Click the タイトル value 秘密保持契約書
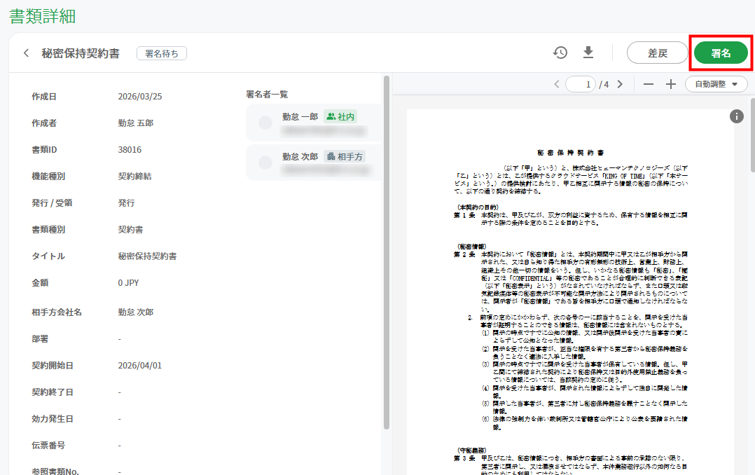 pyautogui.click(x=147, y=256)
